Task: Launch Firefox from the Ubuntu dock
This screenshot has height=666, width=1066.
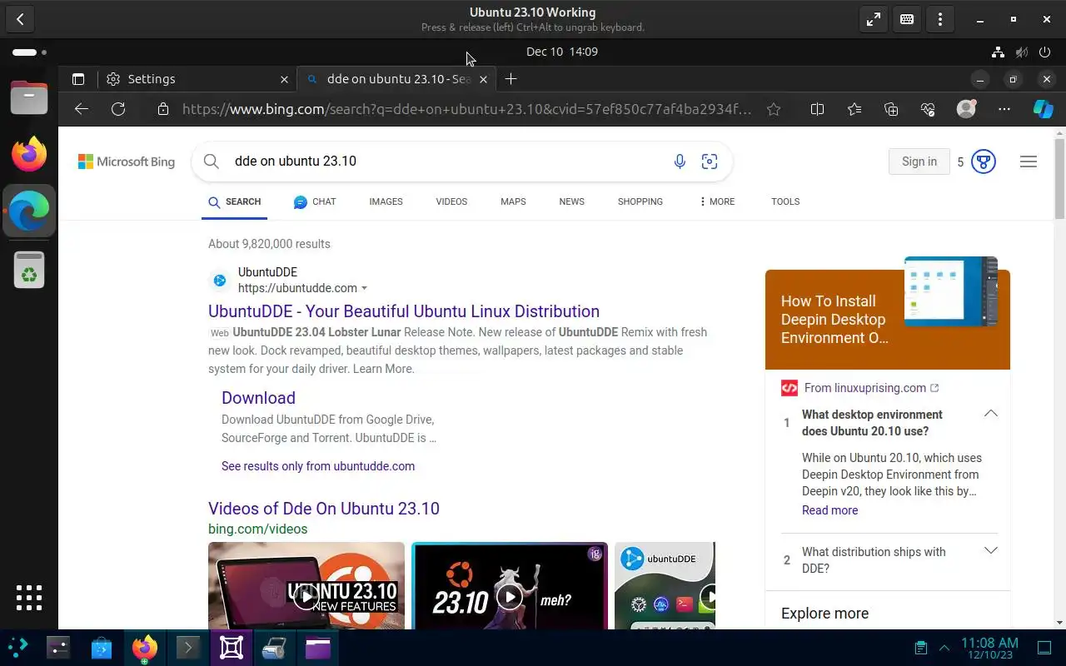Action: tap(29, 154)
